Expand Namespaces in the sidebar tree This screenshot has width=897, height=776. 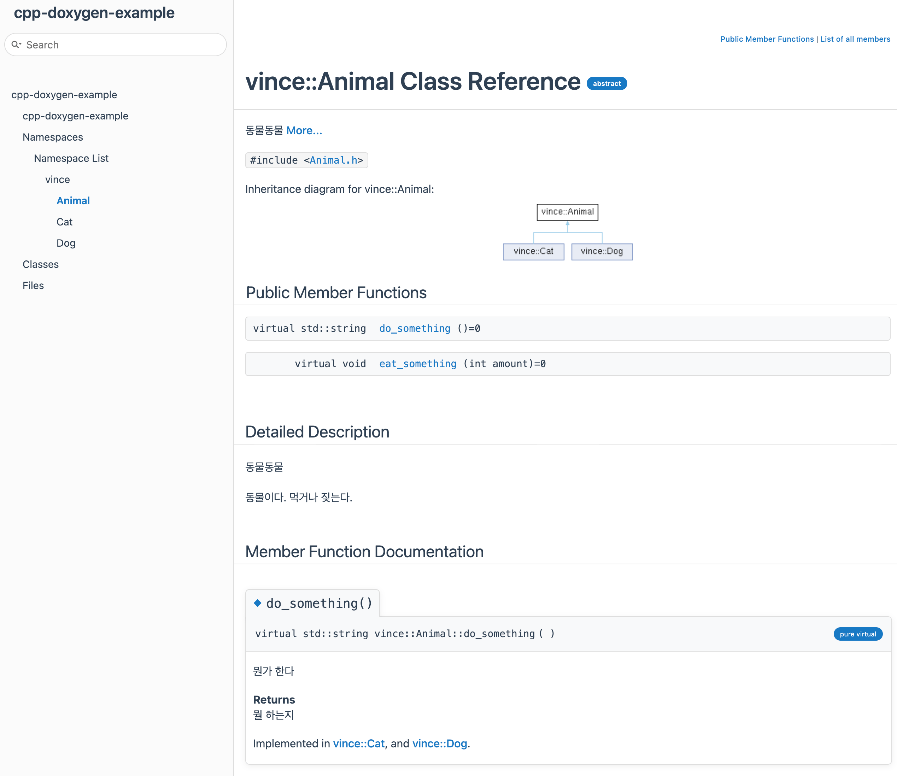tap(53, 137)
